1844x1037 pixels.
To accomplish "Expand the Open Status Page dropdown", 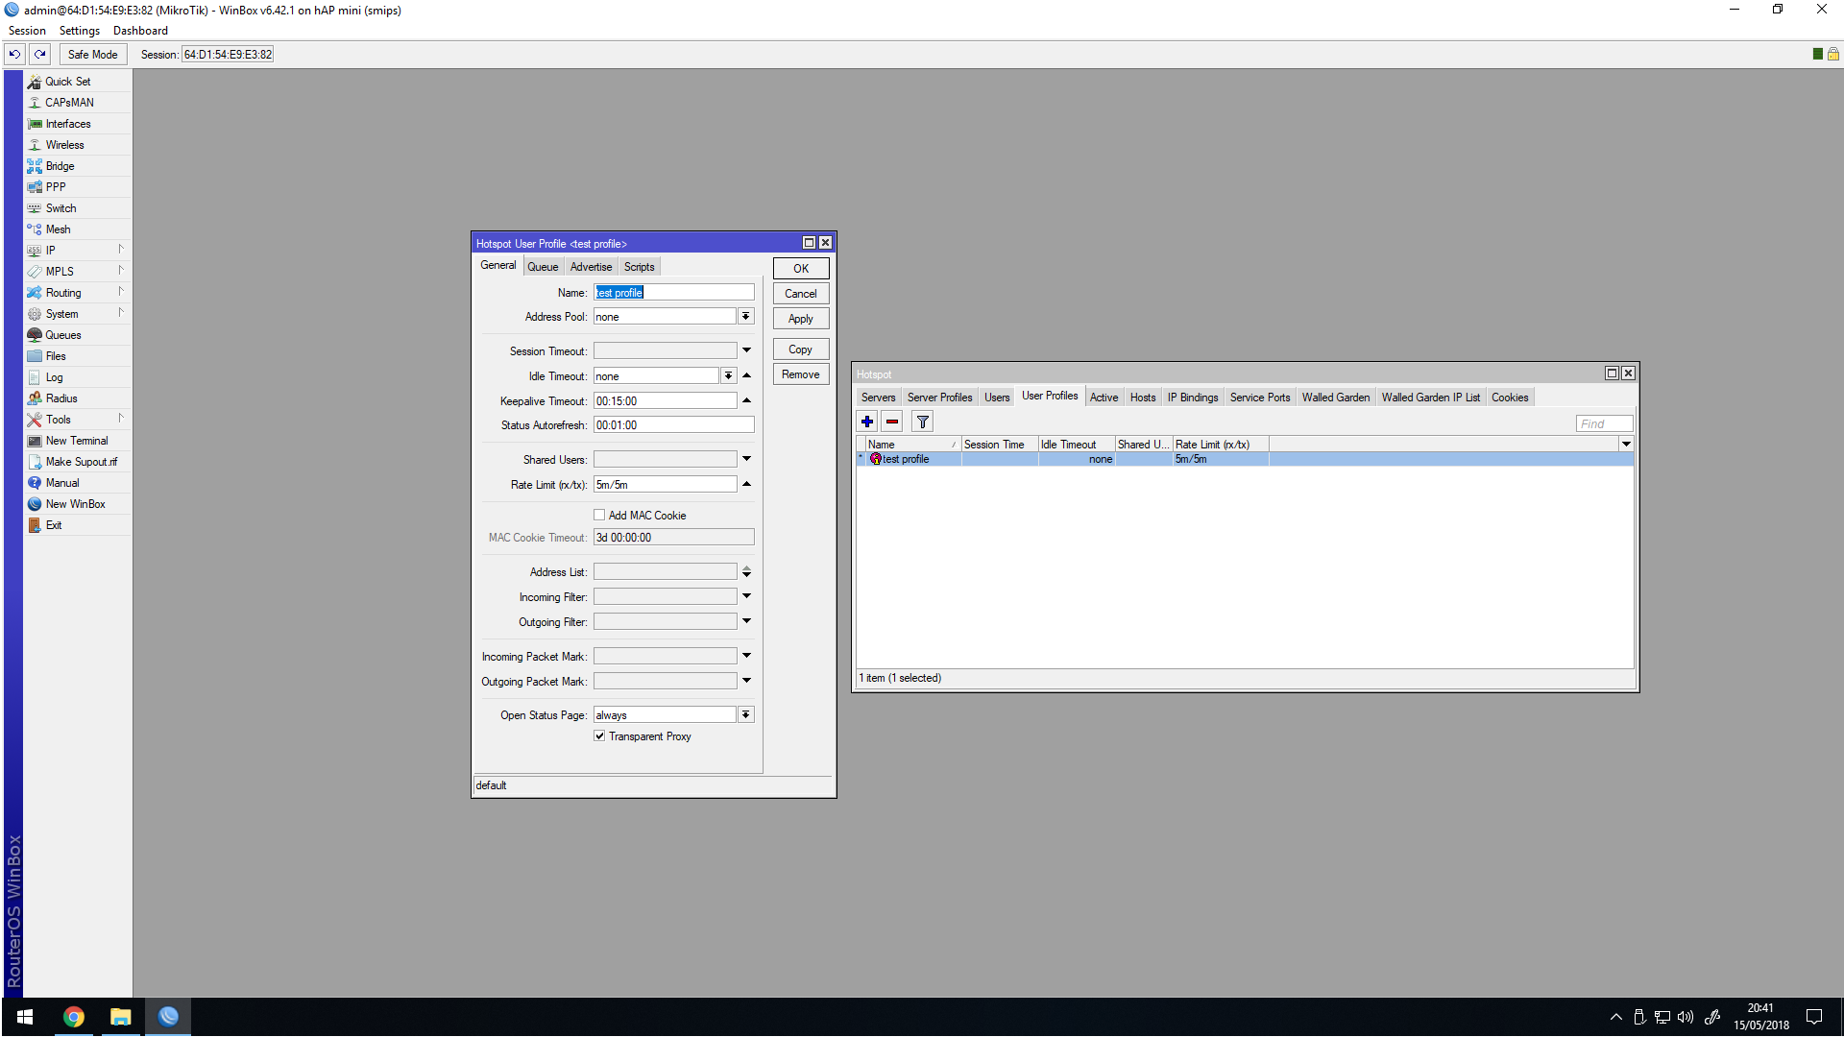I will [745, 715].
